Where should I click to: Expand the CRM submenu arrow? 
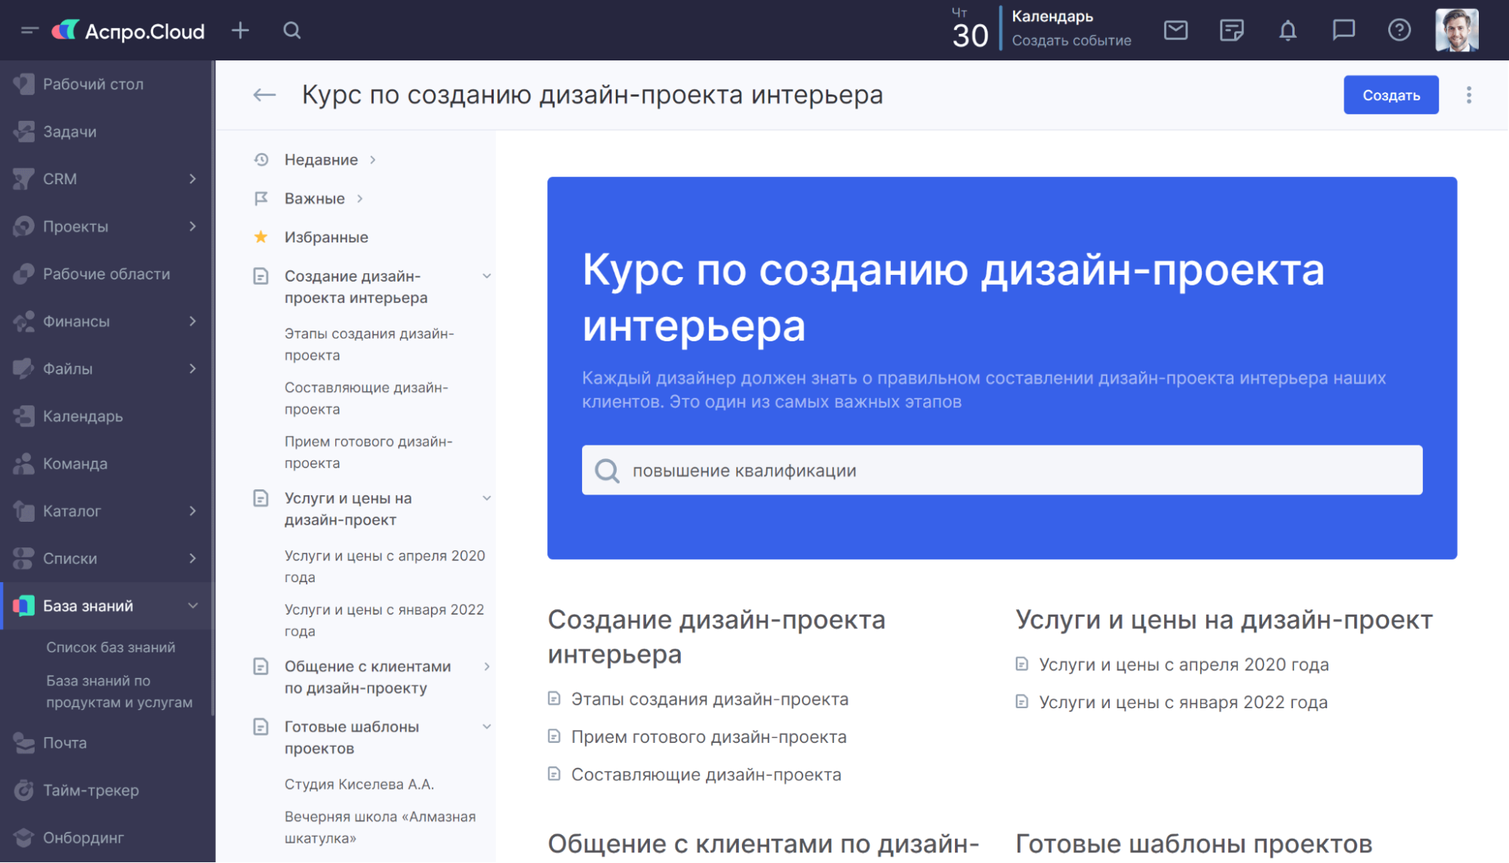click(193, 179)
